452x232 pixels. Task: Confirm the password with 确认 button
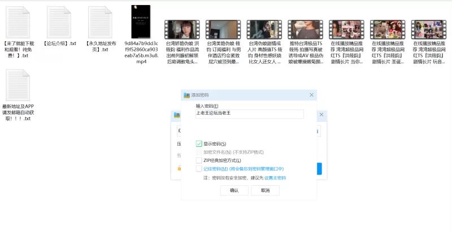(x=234, y=190)
